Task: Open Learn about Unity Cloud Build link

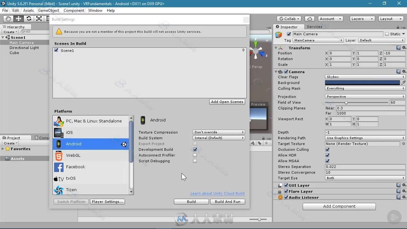Action: click(x=217, y=193)
